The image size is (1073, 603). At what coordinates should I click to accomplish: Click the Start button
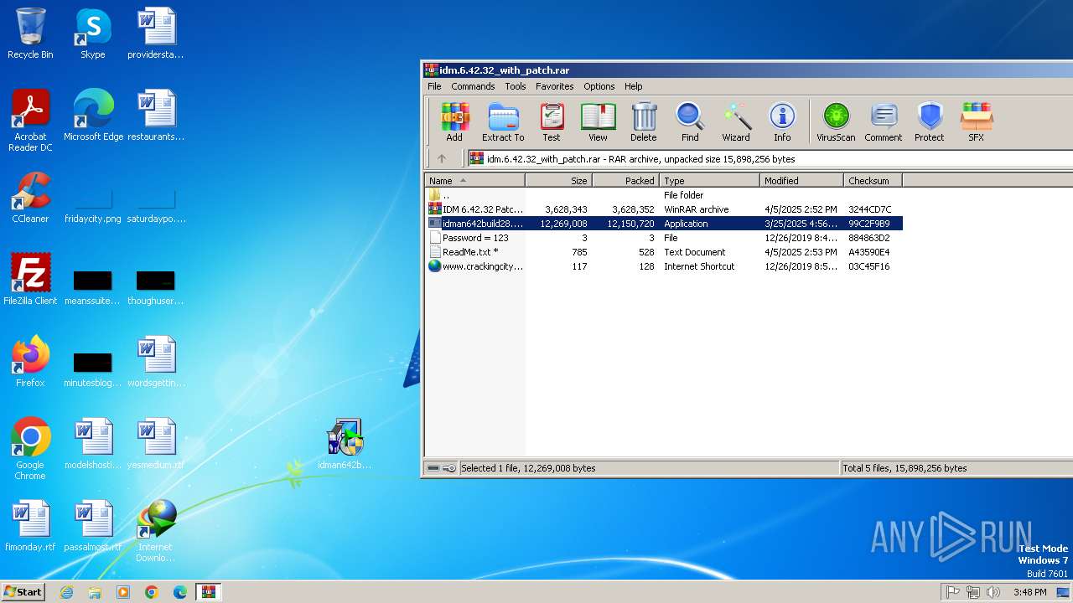tap(23, 592)
